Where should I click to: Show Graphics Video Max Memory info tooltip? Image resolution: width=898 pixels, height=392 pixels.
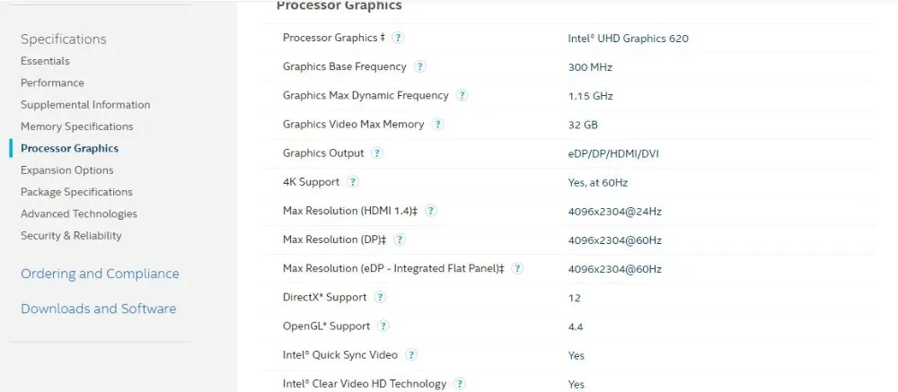click(x=437, y=124)
